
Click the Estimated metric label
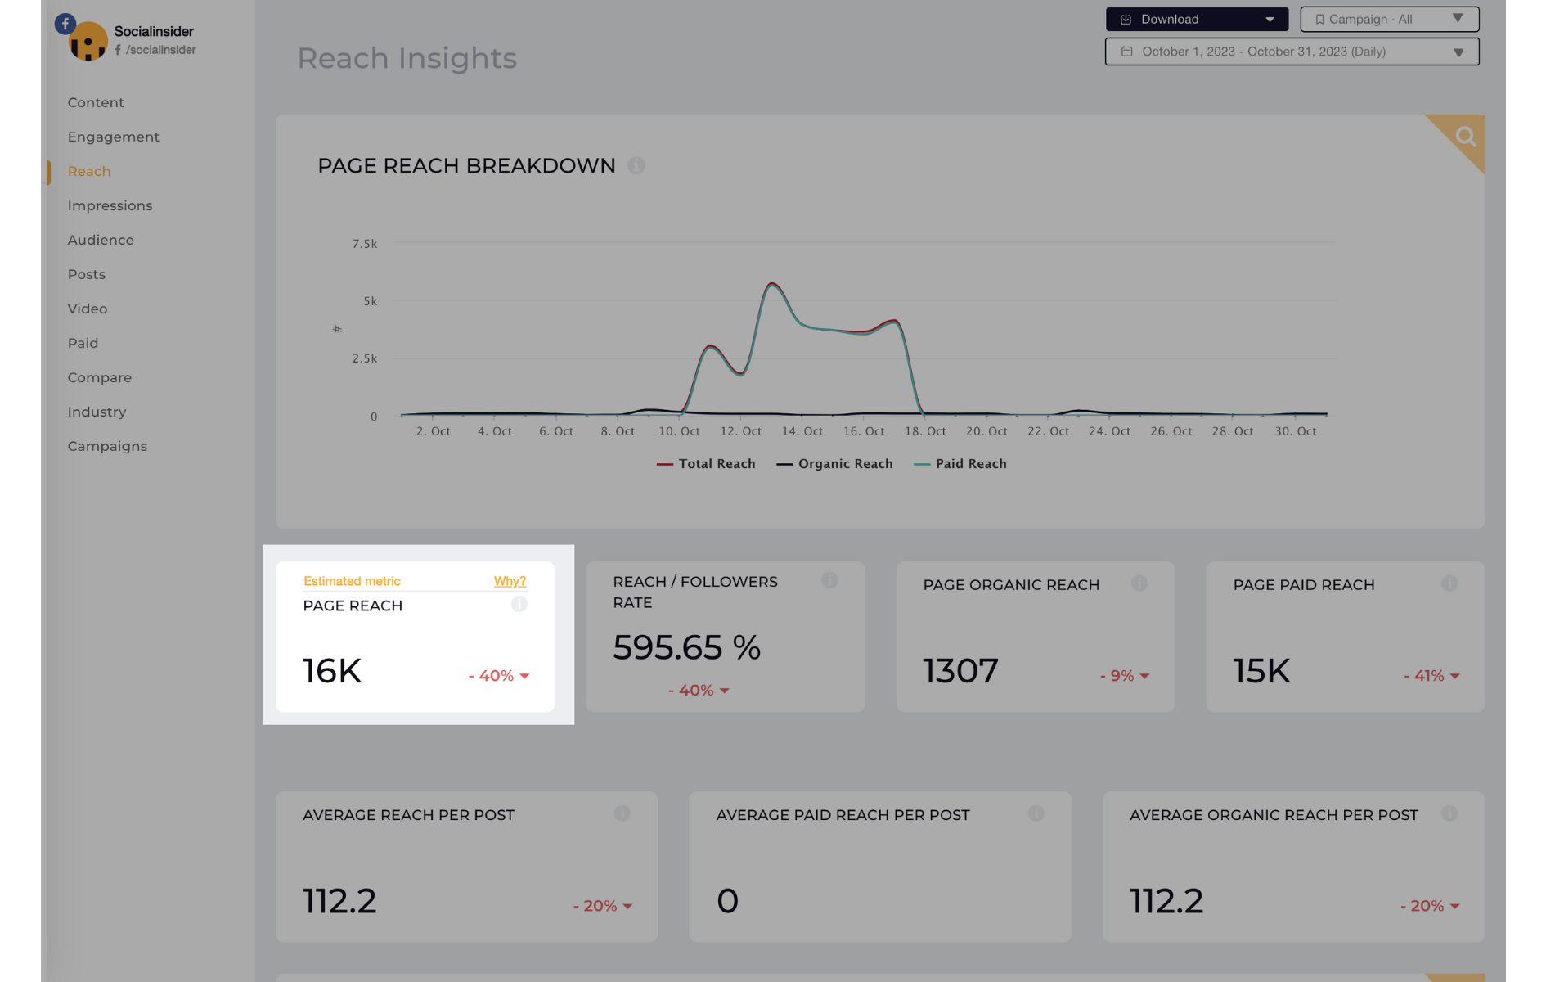pos(352,581)
